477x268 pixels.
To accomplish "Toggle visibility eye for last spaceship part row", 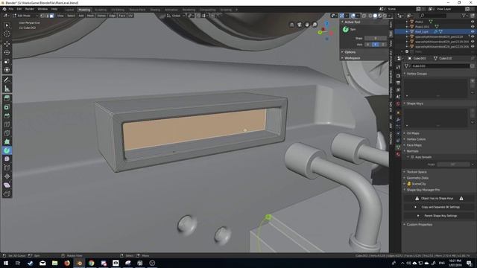I will click(473, 46).
